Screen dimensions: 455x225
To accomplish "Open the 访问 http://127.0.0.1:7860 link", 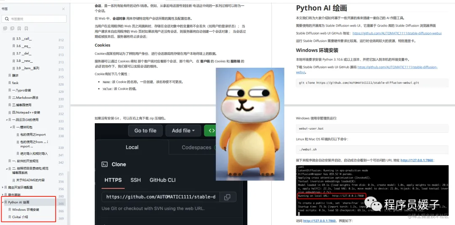I will pos(319,221).
